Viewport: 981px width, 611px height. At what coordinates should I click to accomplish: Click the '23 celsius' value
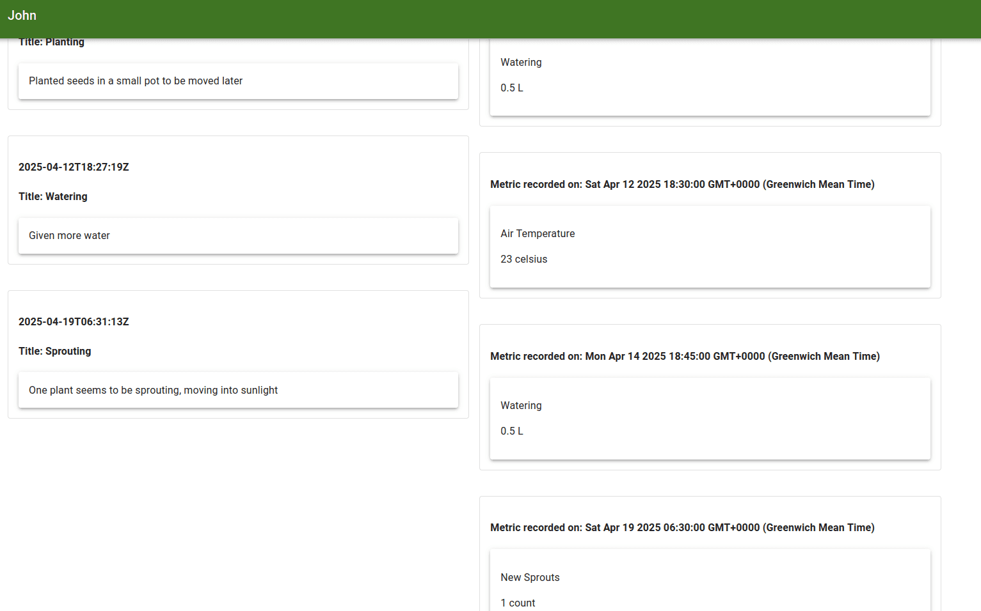(523, 259)
